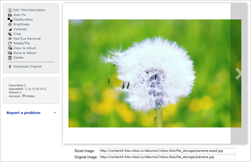Viewport: 251px width, 162px height.
Task: Click the Download Original arrow icon
Action: 10,67
